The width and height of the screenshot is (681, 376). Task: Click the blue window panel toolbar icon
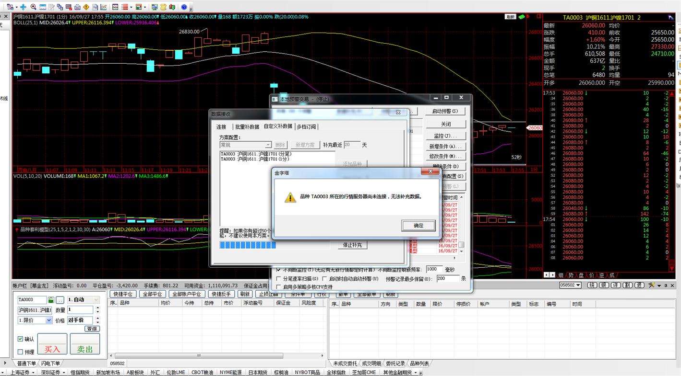point(43,7)
